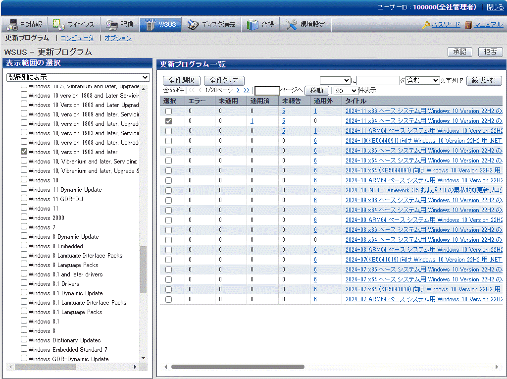Image resolution: width=507 pixels, height=379 pixels.
Task: Open the 20 items per page dropdown
Action: (346, 91)
